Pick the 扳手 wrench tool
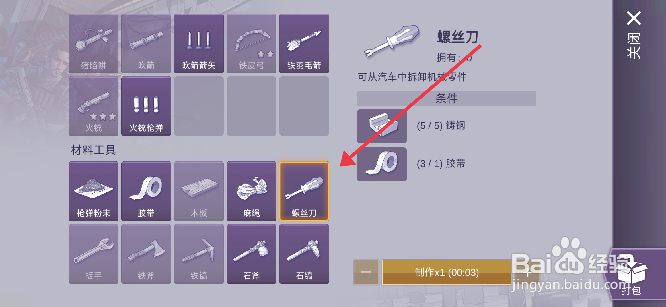 (x=93, y=254)
